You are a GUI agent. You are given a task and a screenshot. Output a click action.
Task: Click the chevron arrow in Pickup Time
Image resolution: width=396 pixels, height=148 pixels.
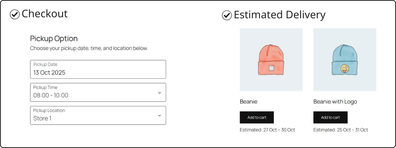(159, 92)
